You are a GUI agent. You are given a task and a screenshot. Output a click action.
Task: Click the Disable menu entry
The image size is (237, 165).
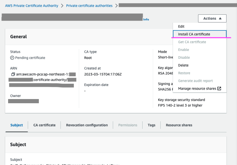tap(200, 58)
